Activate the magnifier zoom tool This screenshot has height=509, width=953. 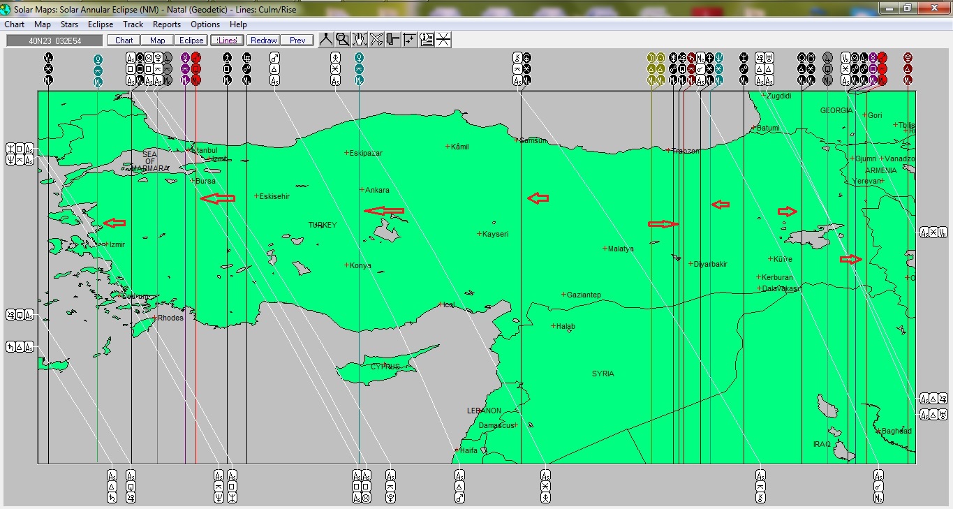pos(343,40)
